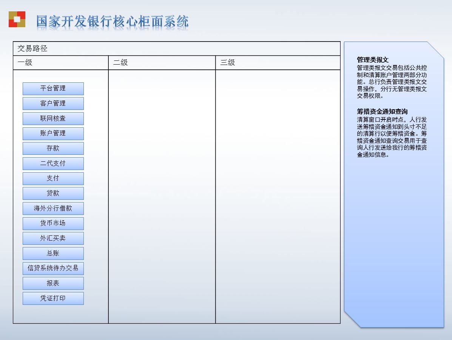Select the 账户管理 button
452x340 pixels.
[53, 133]
